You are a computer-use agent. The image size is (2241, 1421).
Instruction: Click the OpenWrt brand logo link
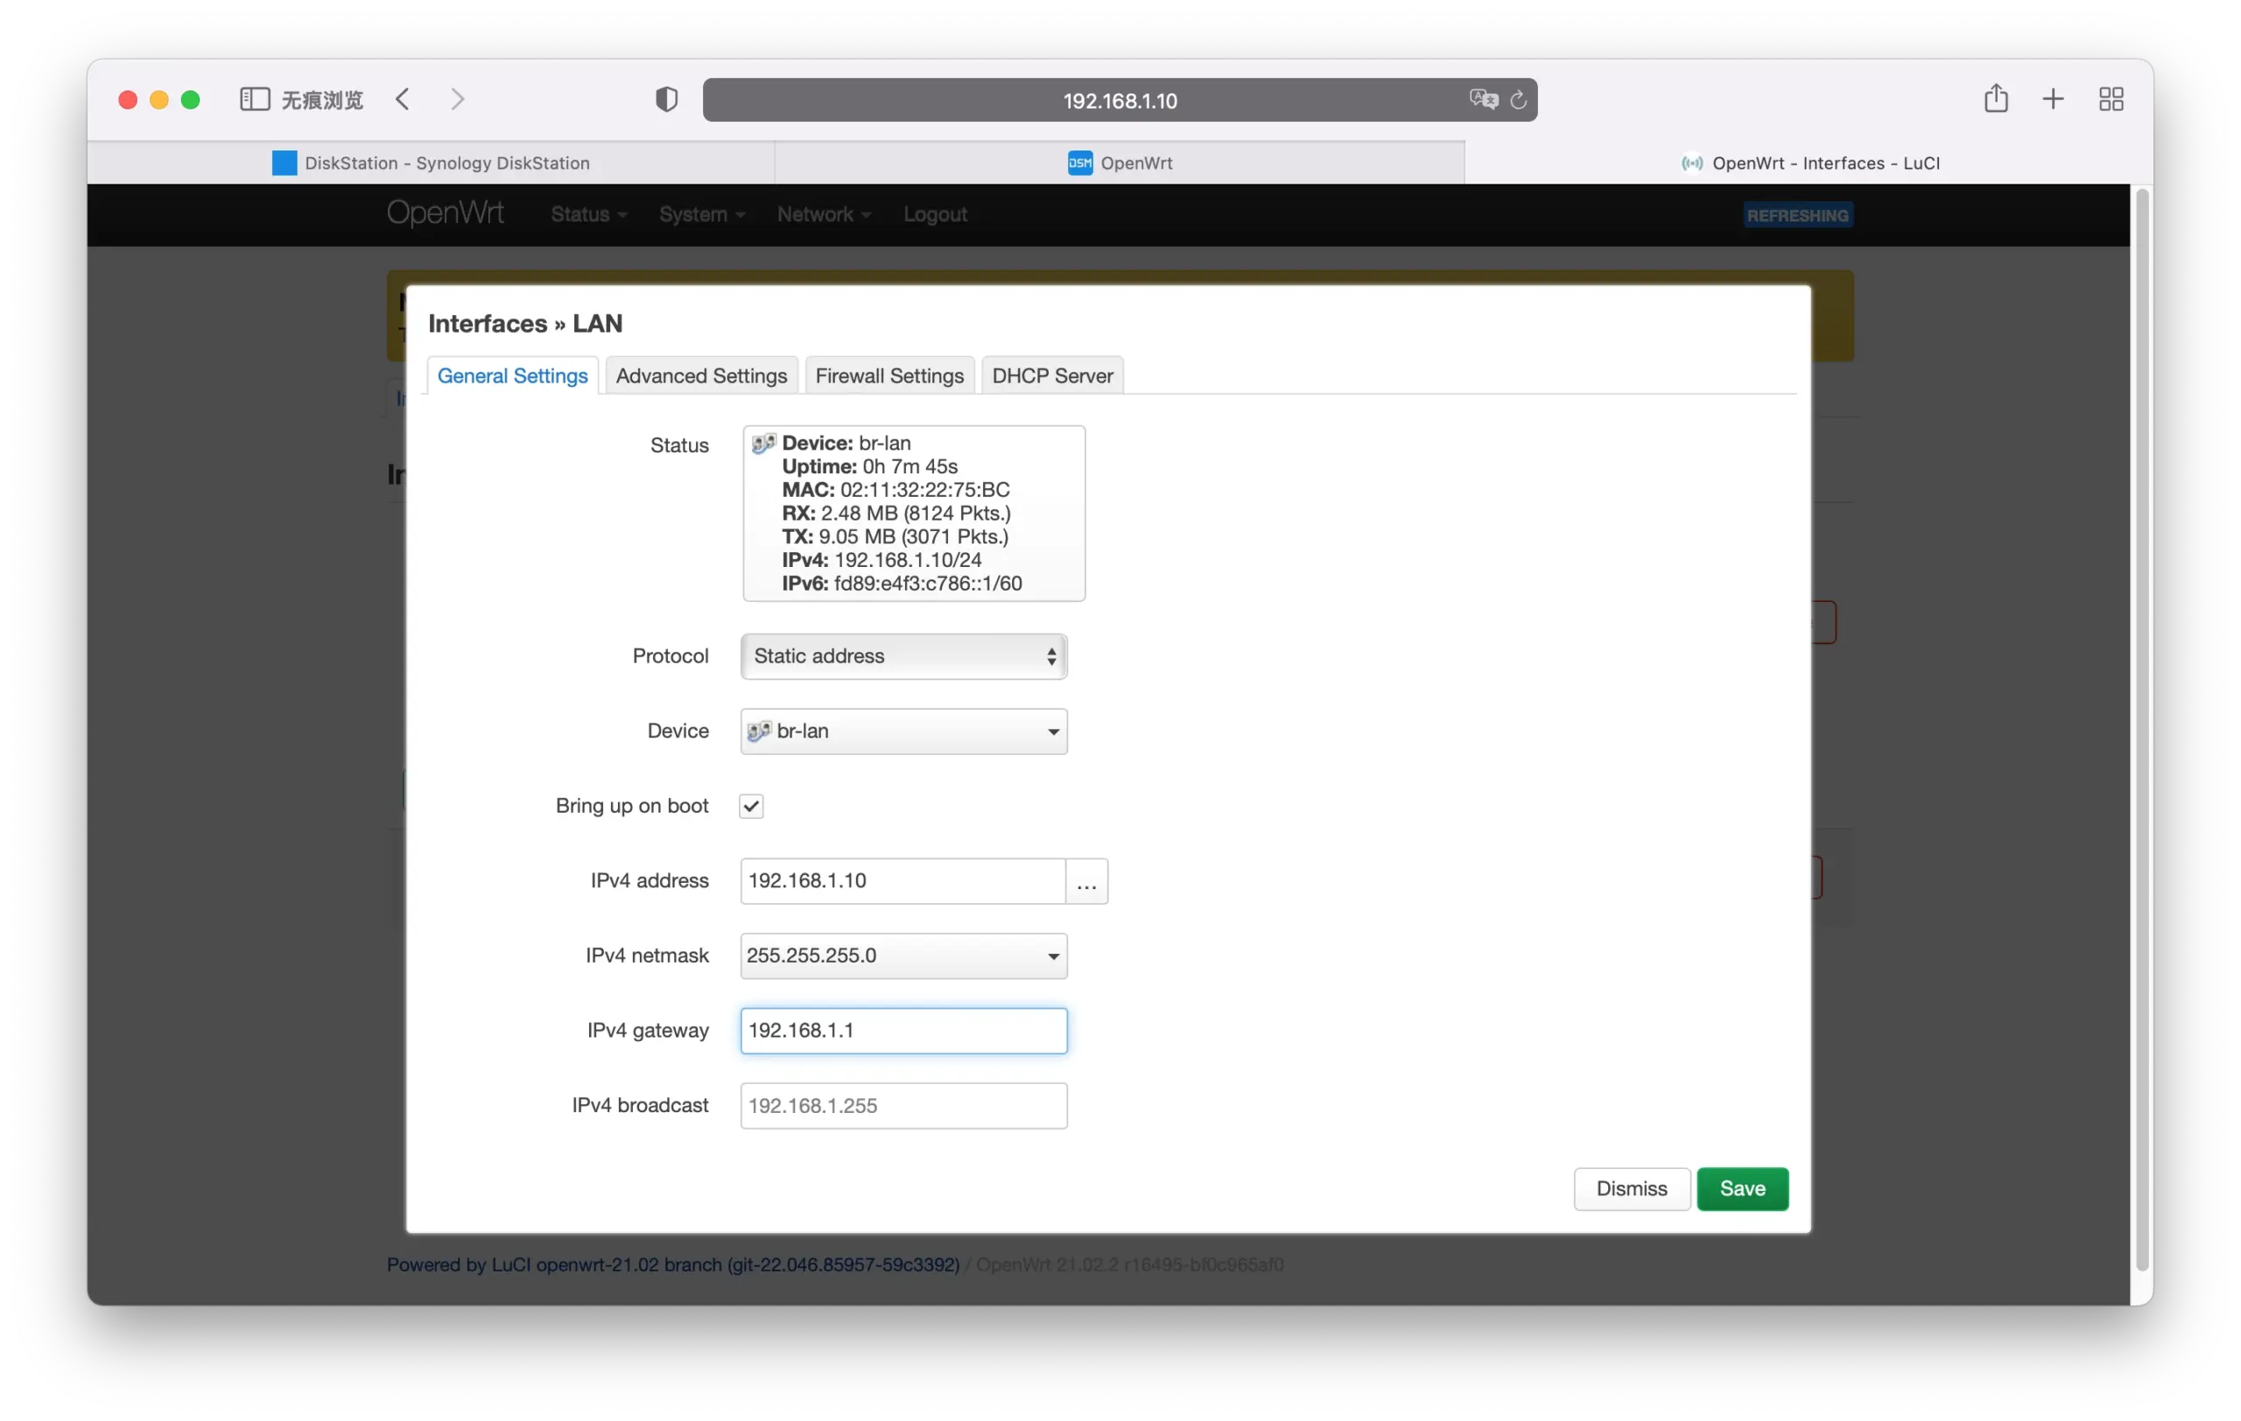(x=445, y=213)
